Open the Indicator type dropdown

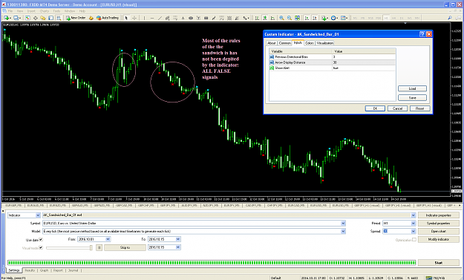tap(38, 215)
